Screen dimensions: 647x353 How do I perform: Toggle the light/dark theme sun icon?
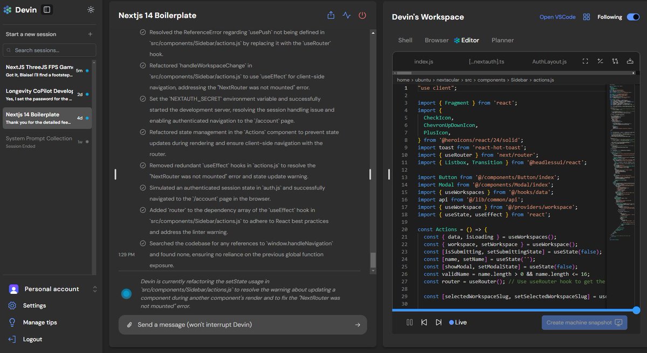(x=91, y=10)
